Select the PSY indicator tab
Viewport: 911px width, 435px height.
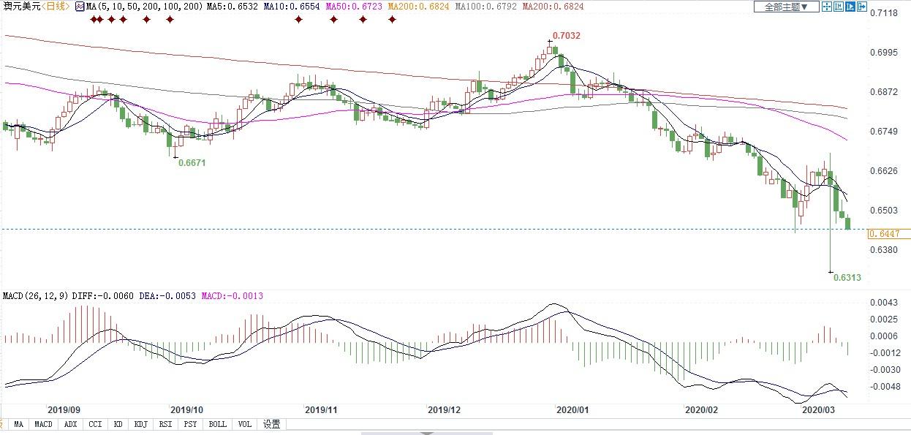192,424
